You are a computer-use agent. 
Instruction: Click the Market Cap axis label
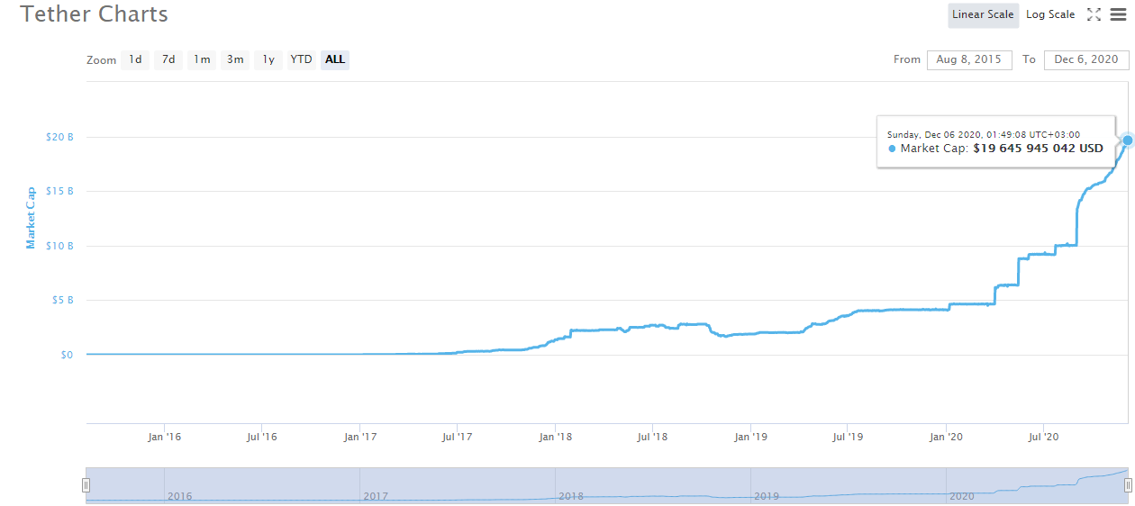[x=31, y=218]
